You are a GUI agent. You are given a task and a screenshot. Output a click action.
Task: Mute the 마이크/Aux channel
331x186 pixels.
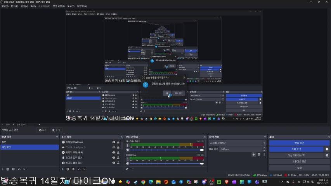click(x=128, y=164)
